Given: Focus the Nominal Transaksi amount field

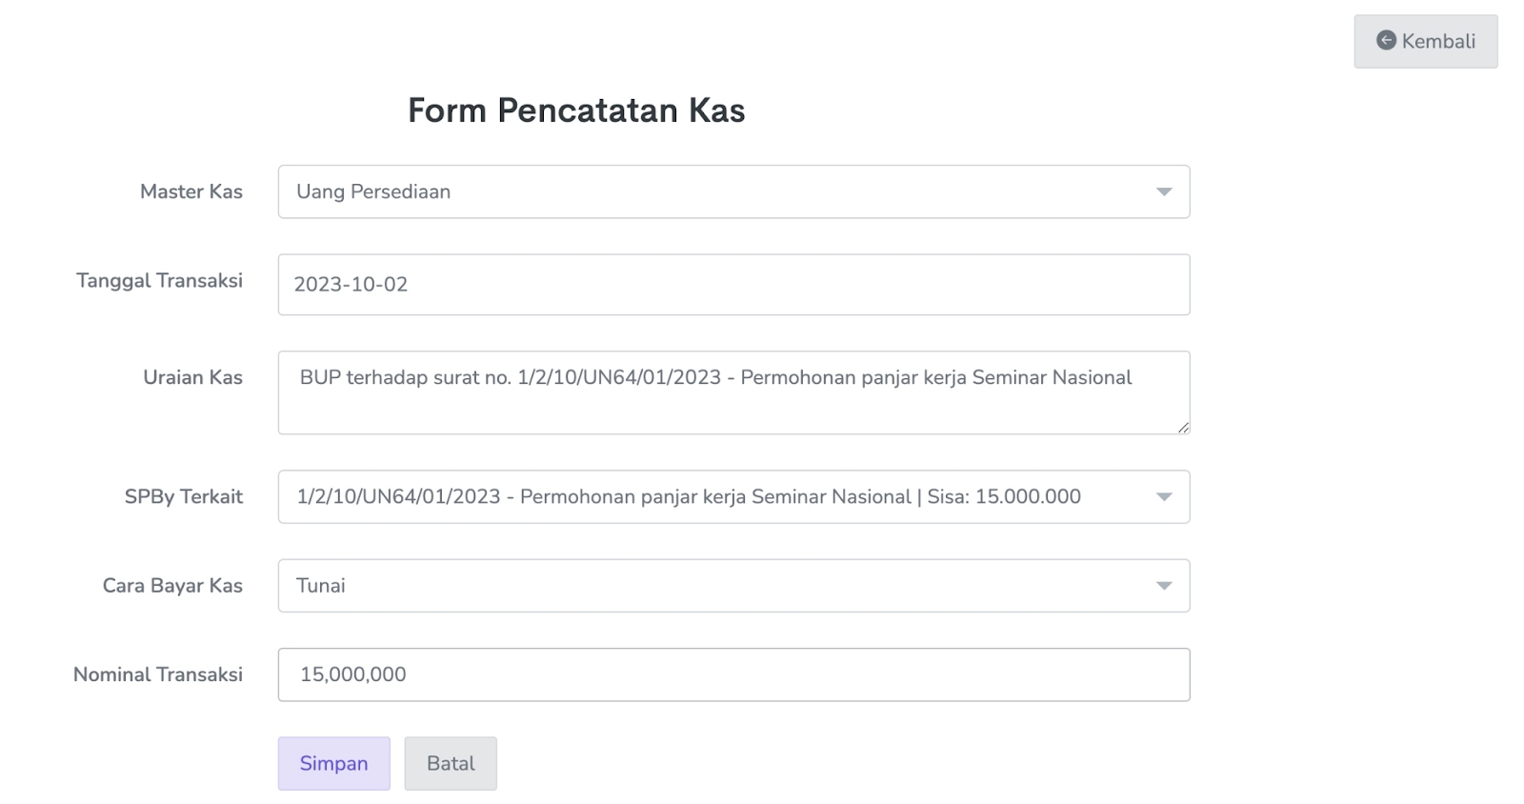Looking at the screenshot, I should tap(733, 674).
